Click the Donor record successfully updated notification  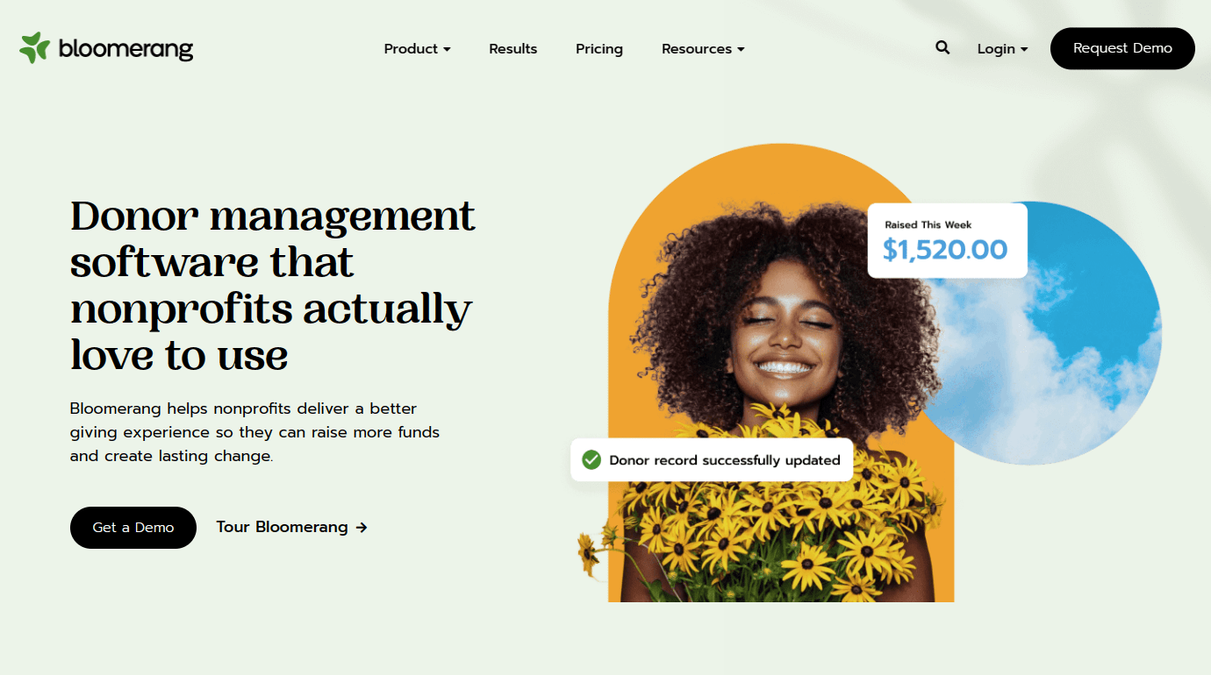[712, 460]
